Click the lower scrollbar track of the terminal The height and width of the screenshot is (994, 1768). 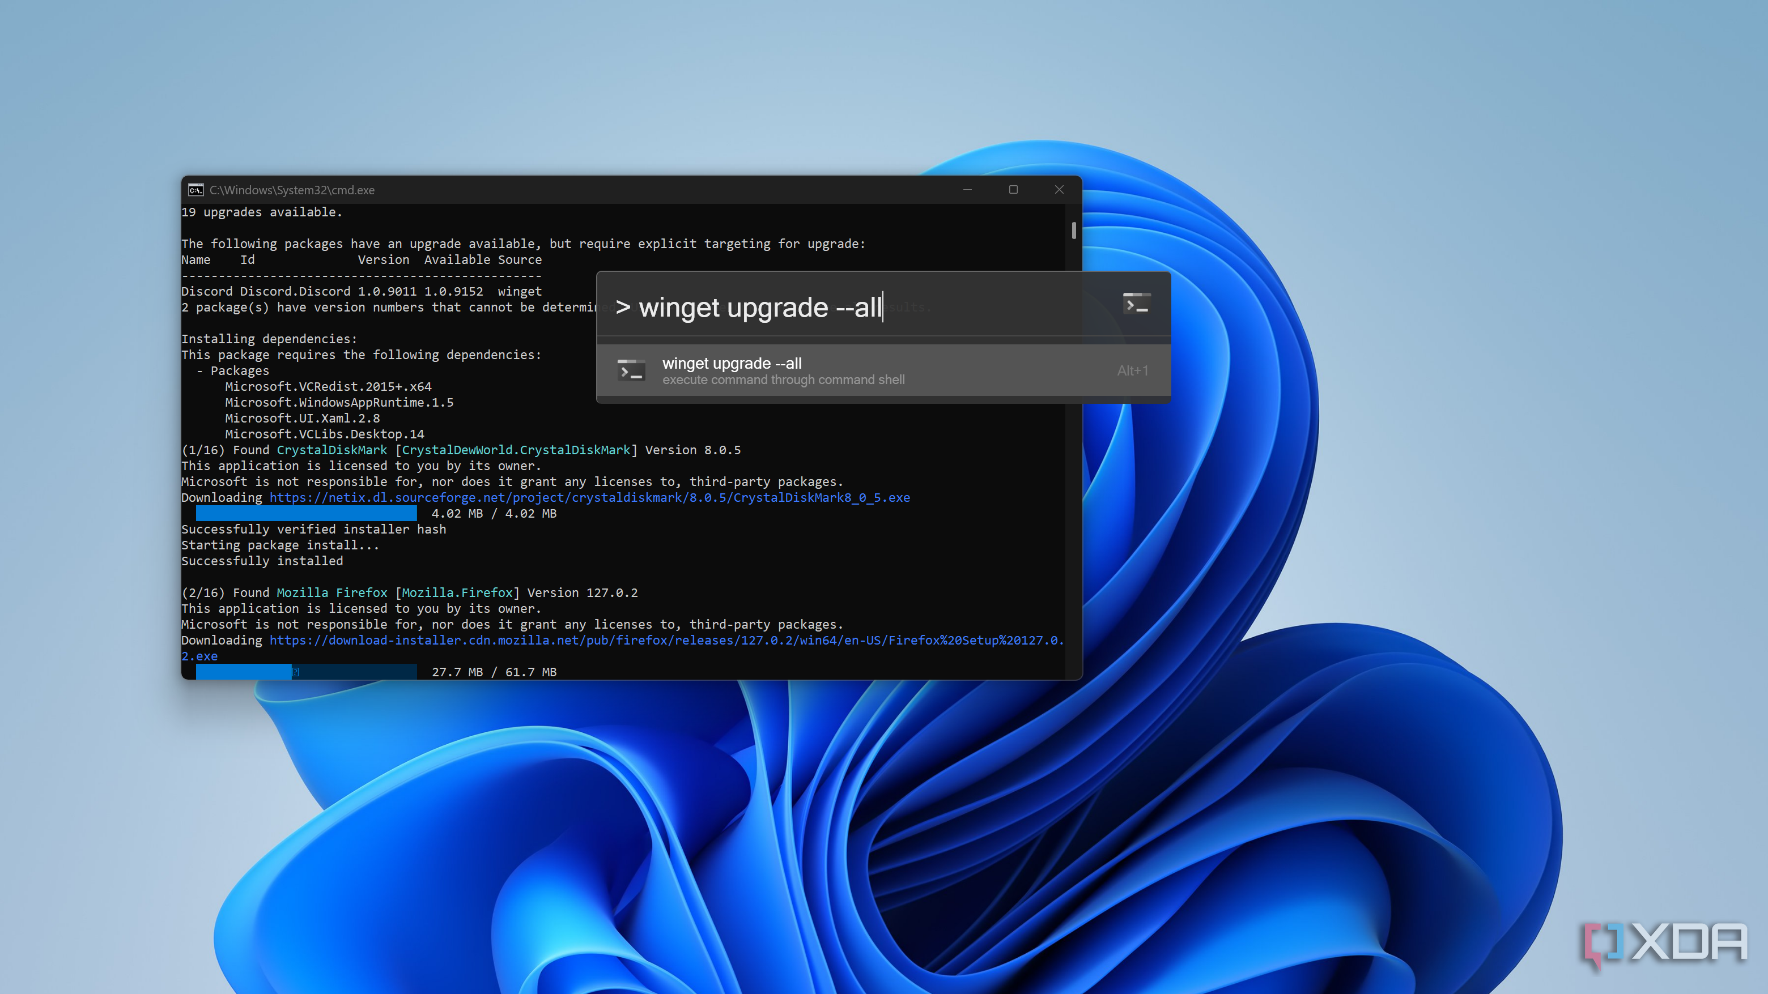tap(1073, 549)
